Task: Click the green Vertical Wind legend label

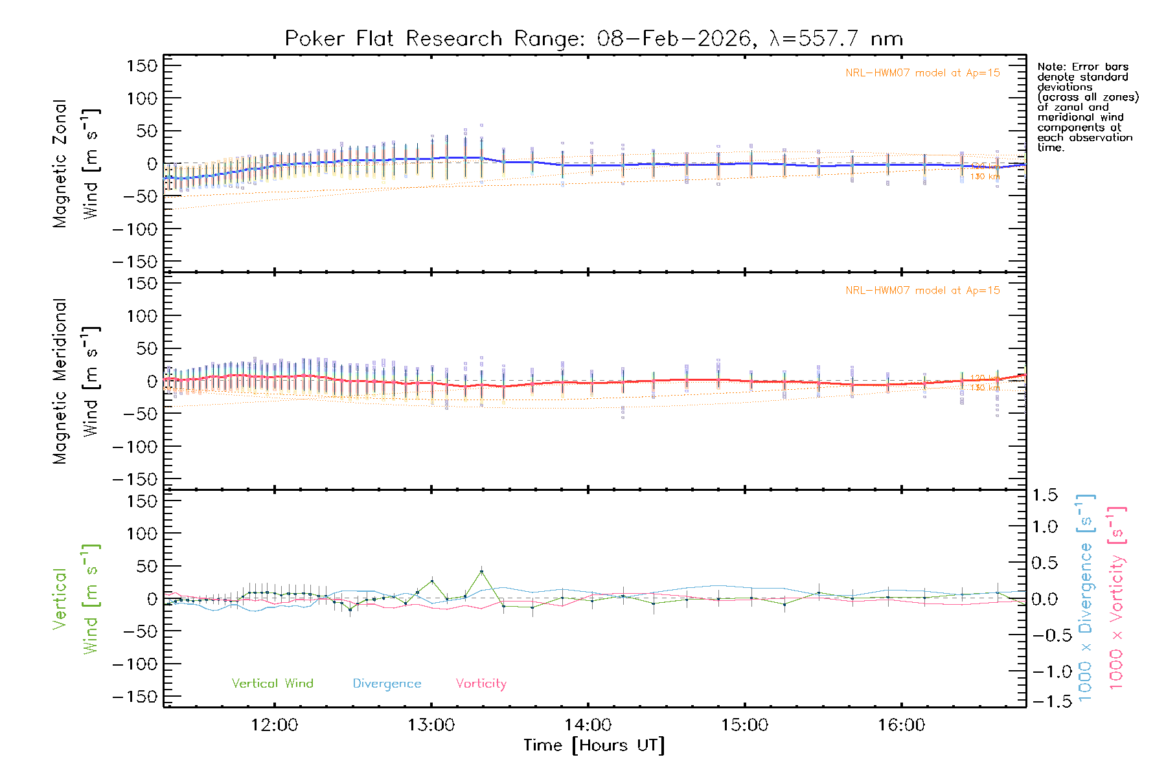Action: pyautogui.click(x=272, y=683)
